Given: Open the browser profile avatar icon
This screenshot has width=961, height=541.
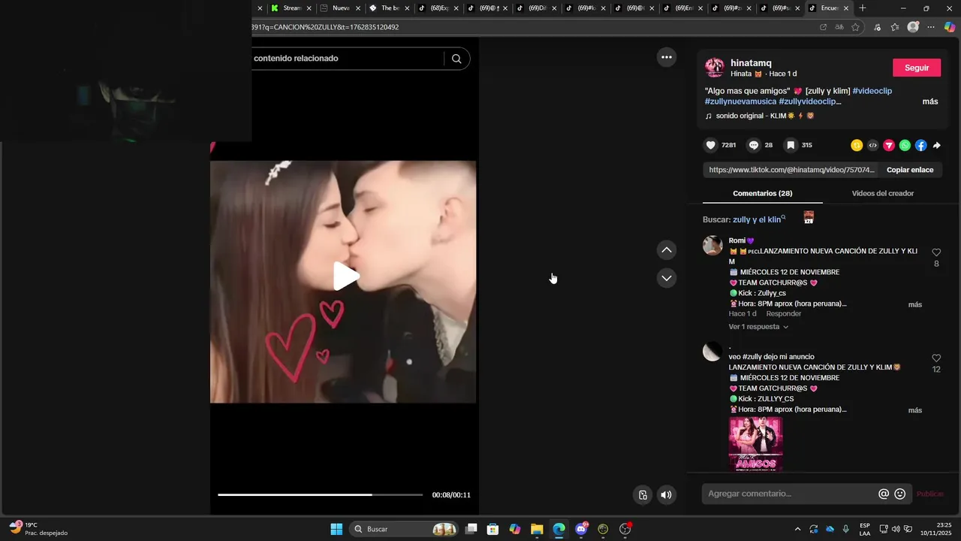Looking at the screenshot, I should pyautogui.click(x=913, y=27).
